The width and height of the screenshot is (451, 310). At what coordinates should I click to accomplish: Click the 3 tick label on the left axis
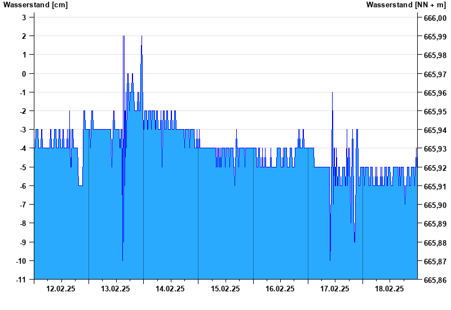(24, 17)
